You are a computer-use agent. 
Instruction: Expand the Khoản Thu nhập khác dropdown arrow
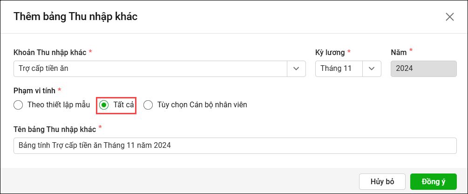[x=296, y=69]
